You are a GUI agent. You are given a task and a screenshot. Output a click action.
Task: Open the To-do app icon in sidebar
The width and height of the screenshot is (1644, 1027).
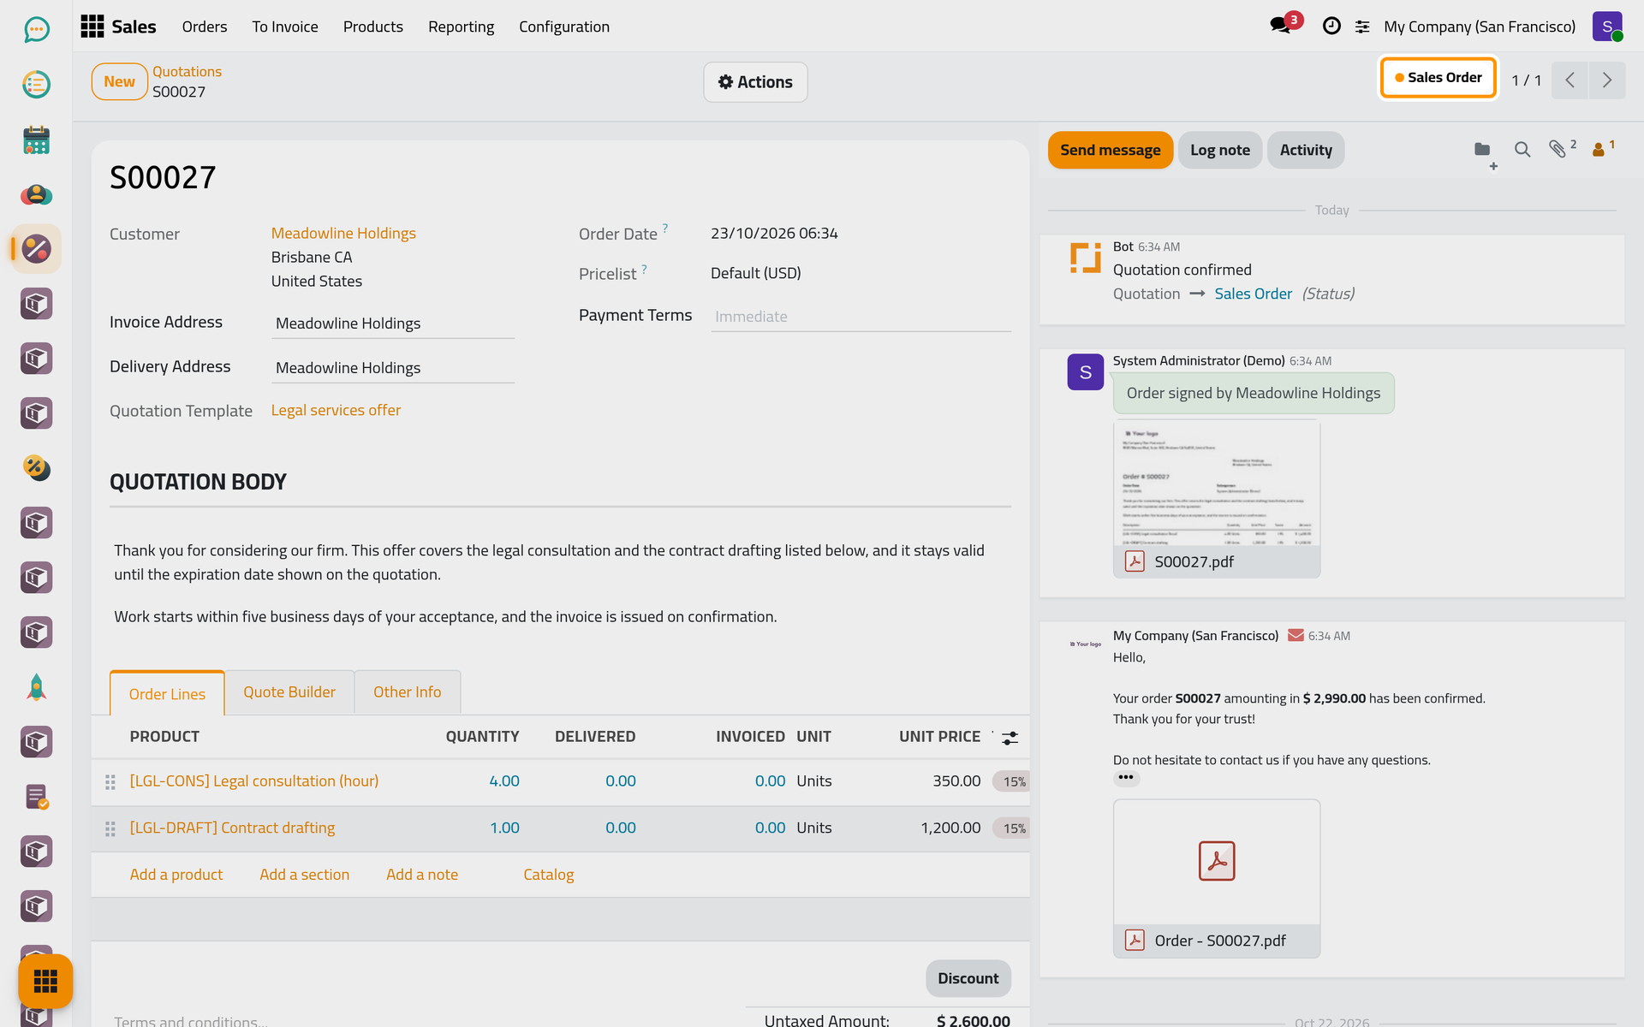pos(36,85)
